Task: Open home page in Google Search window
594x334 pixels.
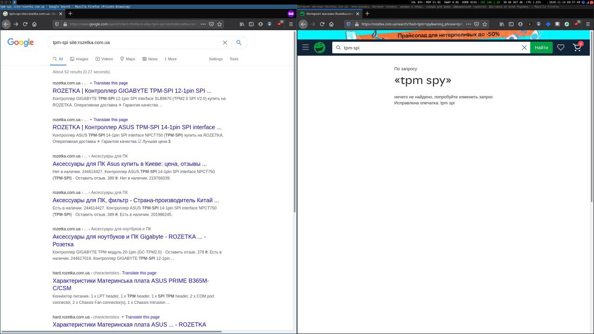Action: click(34, 24)
